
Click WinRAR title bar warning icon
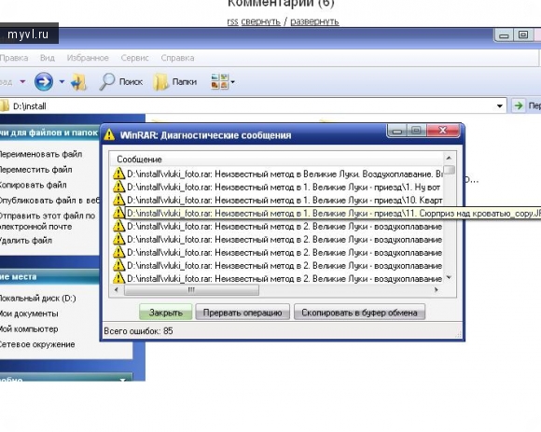click(x=109, y=134)
